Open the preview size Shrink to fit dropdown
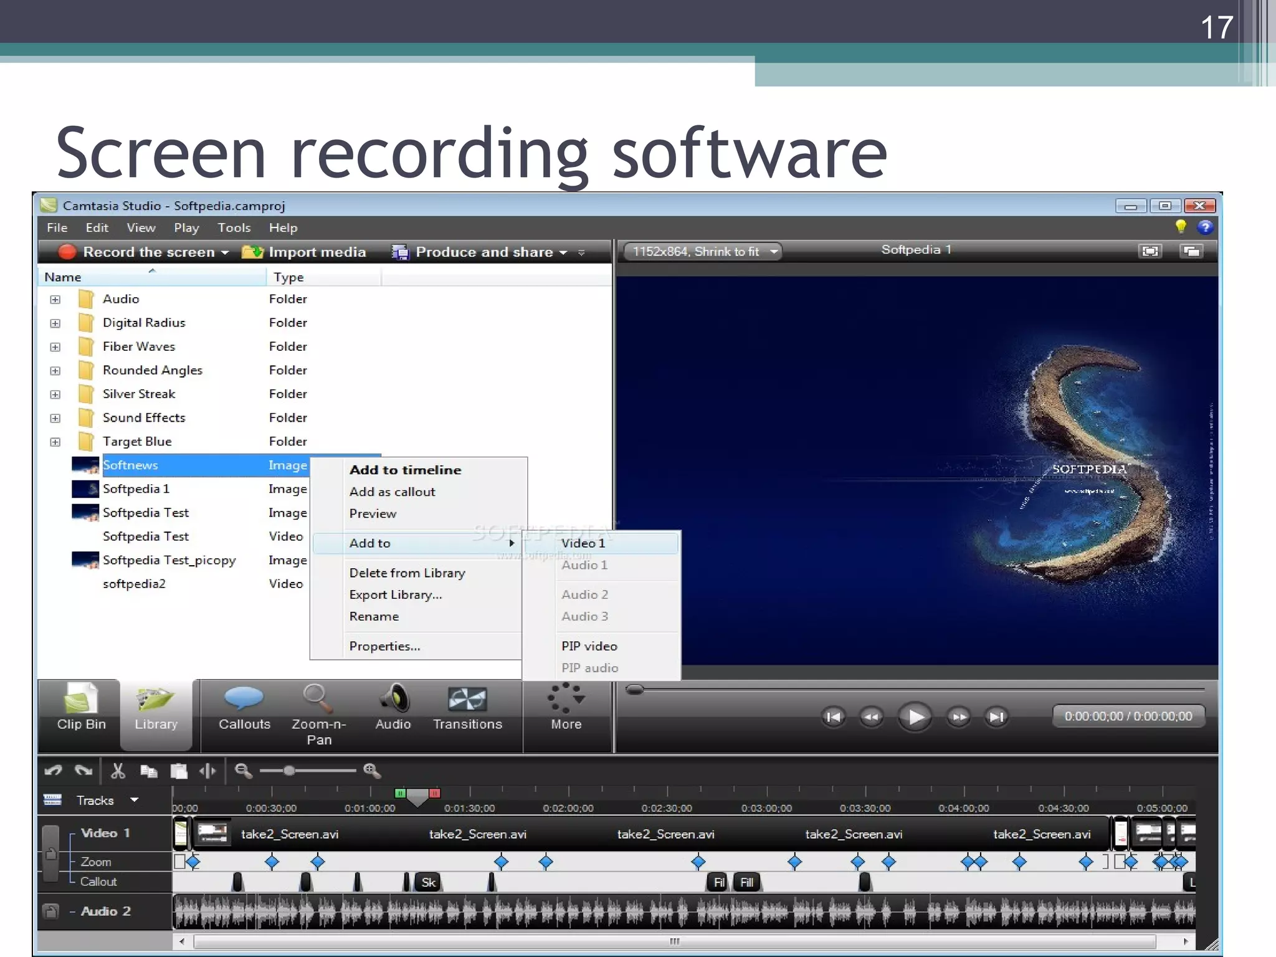Screen dimensions: 1276x957 tap(703, 251)
